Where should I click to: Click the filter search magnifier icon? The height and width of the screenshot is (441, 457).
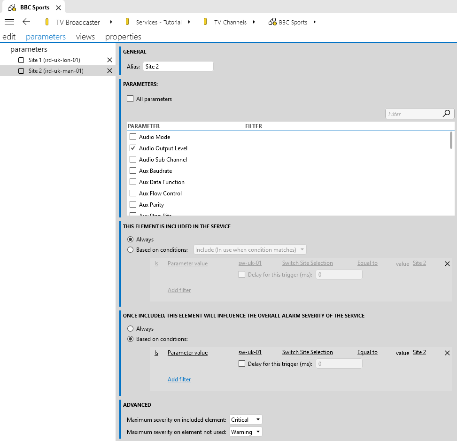447,113
